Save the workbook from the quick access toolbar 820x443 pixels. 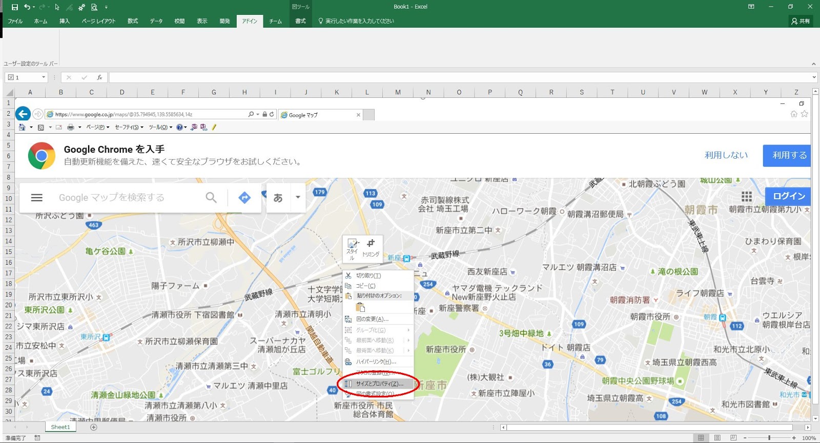pyautogui.click(x=14, y=7)
